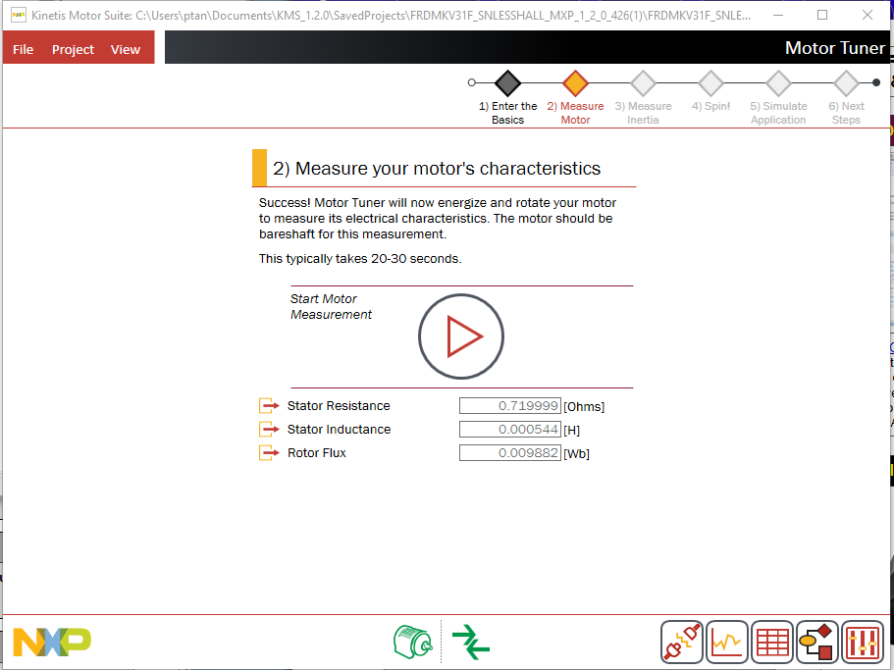Open the sliders tuning tool icon
This screenshot has height=670, width=894.
tap(863, 643)
